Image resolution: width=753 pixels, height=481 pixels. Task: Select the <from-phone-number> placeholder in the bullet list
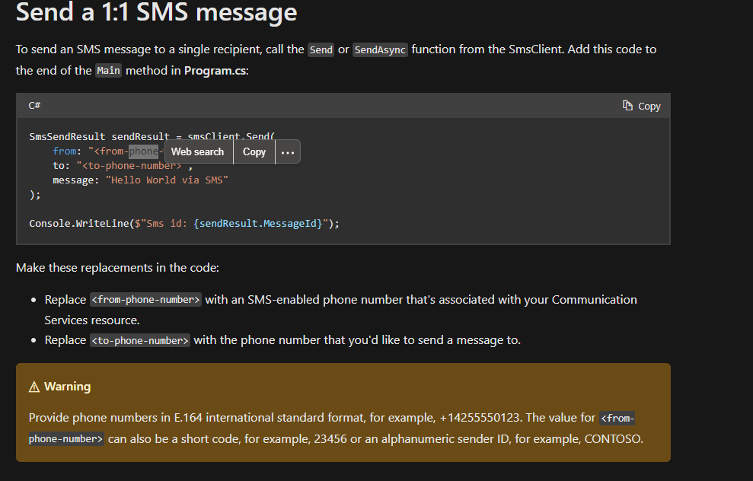pyautogui.click(x=145, y=299)
